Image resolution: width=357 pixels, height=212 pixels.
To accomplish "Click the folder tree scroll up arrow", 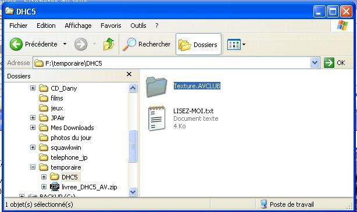I will 133,88.
